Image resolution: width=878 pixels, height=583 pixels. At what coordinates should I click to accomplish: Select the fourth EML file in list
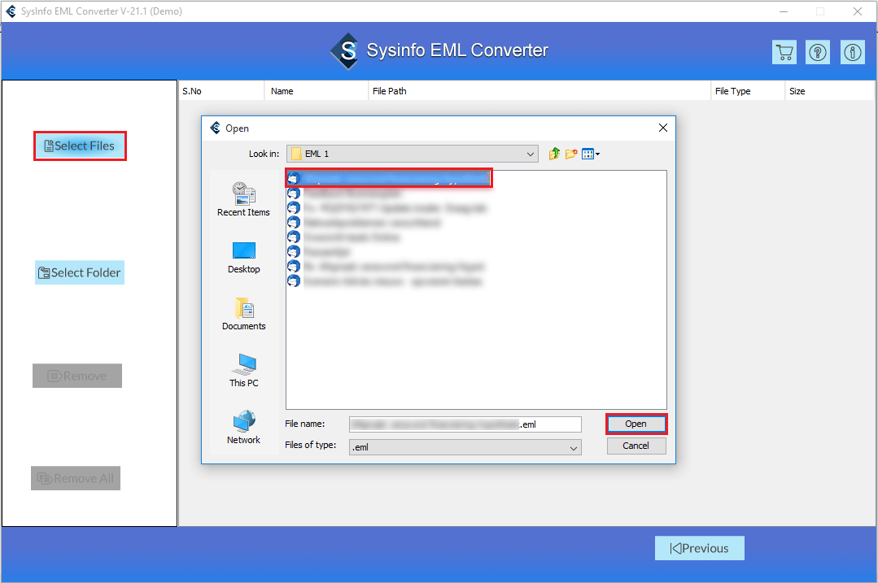click(x=364, y=223)
